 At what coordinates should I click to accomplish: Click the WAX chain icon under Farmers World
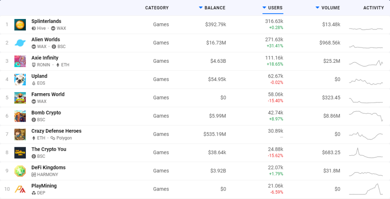[34, 101]
